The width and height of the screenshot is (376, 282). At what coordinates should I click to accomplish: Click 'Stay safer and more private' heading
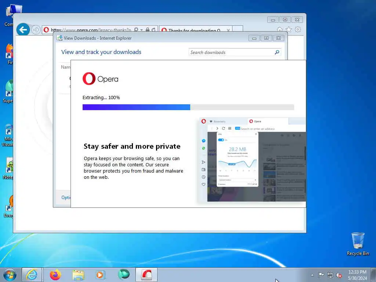point(132,146)
